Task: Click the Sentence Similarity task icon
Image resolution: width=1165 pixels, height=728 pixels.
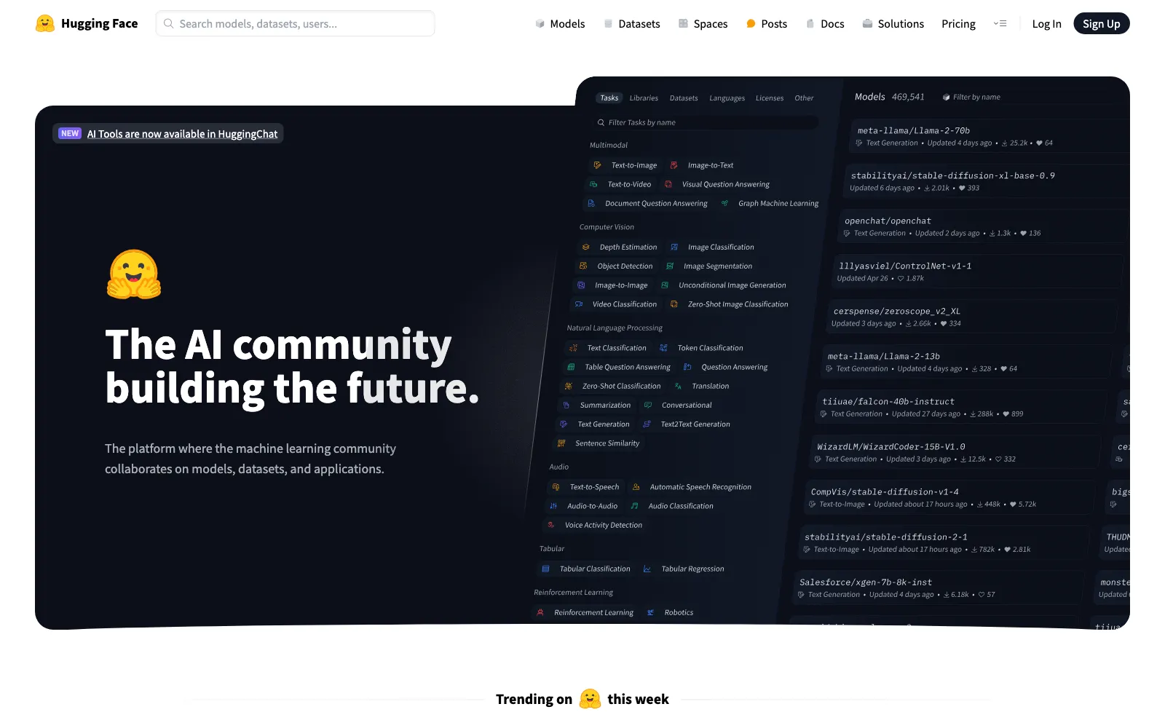Action: click(561, 443)
